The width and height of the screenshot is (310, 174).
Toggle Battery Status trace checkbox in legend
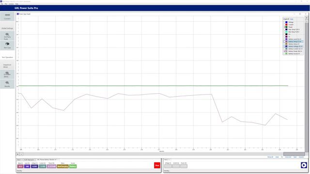coord(284,44)
